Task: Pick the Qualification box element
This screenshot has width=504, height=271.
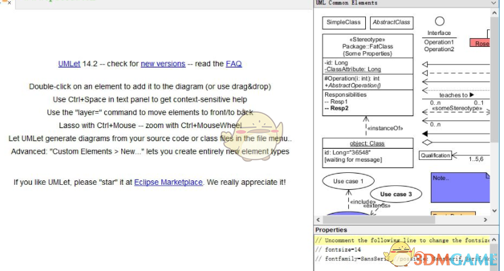Action: pos(435,155)
